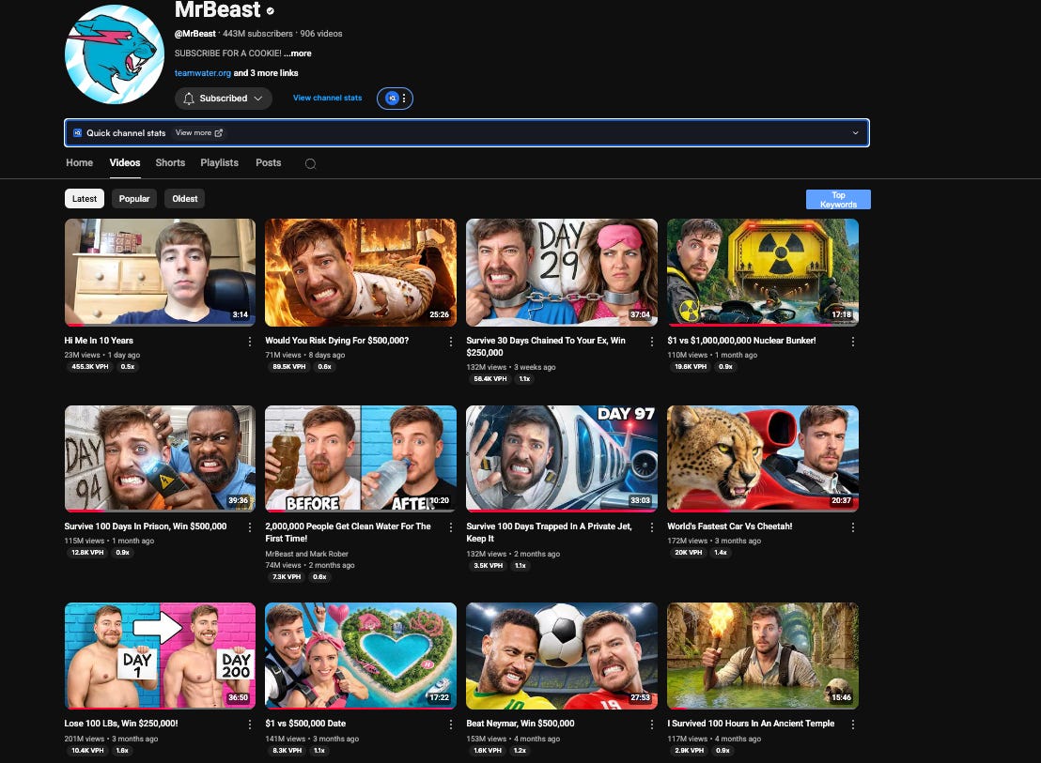Open options for World's Fastest Car Vs Cheetah

click(x=853, y=527)
